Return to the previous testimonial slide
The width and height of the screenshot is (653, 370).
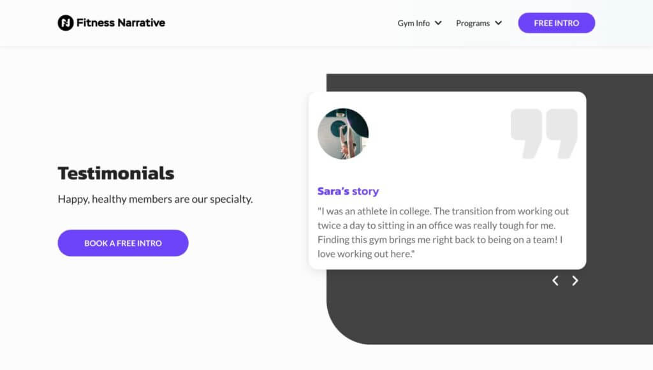[555, 281]
